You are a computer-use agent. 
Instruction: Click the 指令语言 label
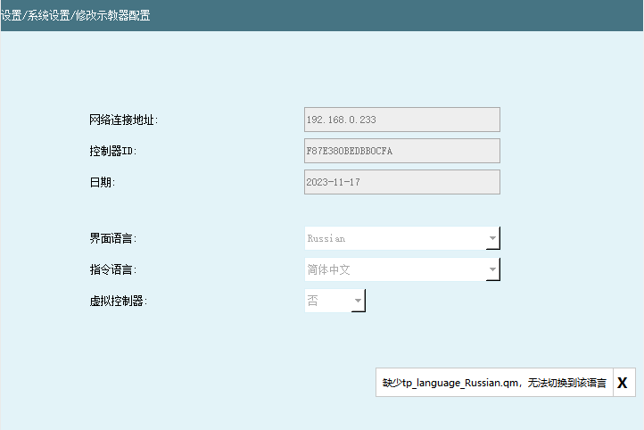112,269
